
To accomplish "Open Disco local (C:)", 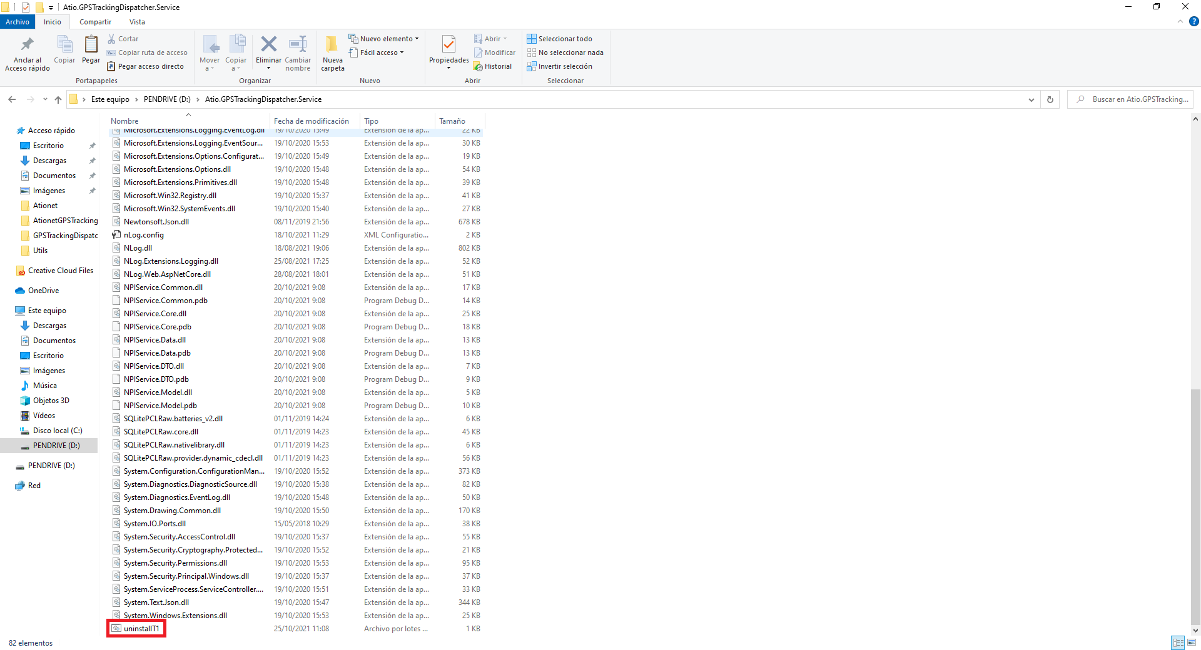I will [x=58, y=431].
